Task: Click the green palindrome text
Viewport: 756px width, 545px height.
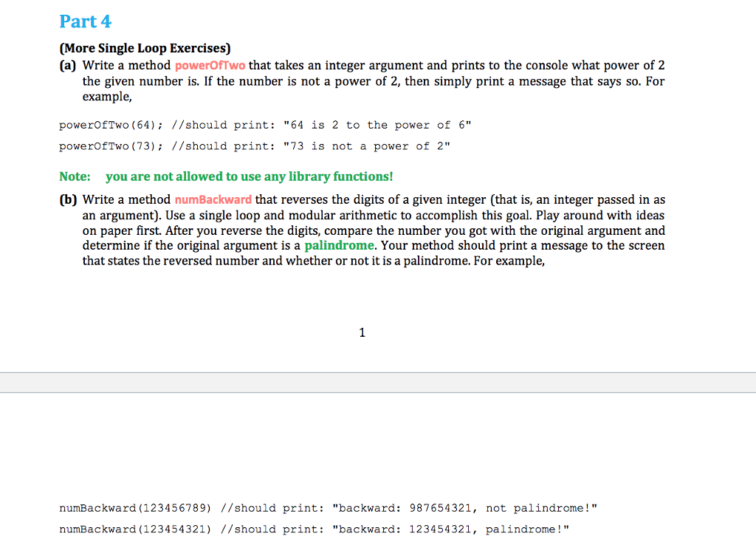Action: tap(339, 245)
